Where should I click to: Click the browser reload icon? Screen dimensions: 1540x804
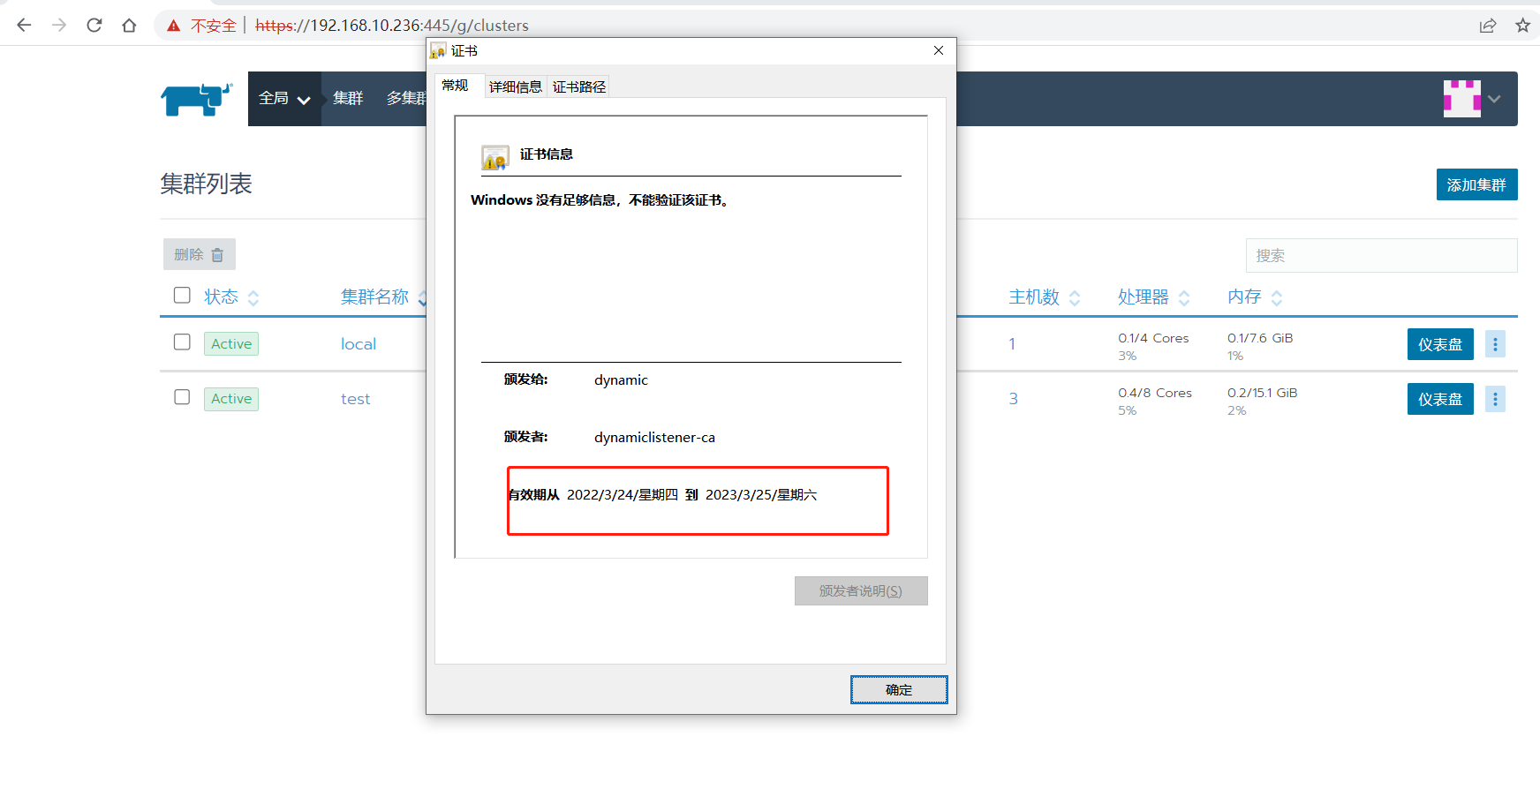[94, 25]
